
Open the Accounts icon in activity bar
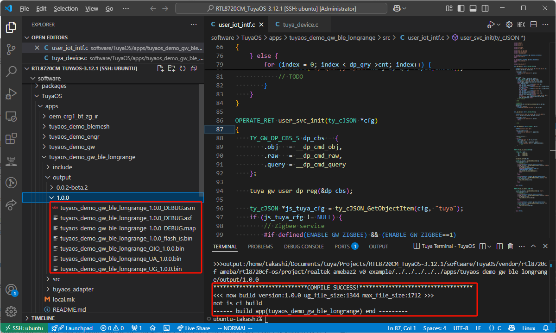(11, 290)
